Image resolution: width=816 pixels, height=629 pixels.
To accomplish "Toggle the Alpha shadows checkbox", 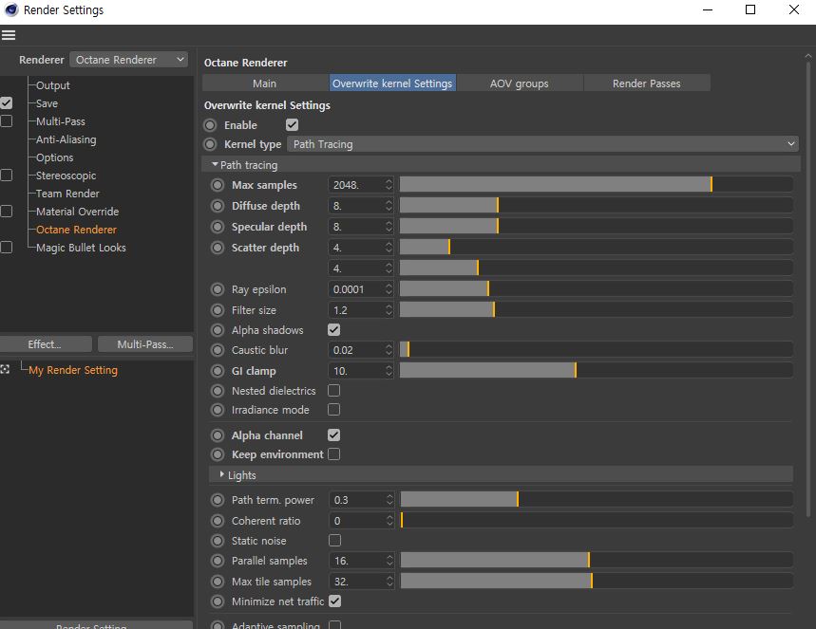I will [334, 329].
